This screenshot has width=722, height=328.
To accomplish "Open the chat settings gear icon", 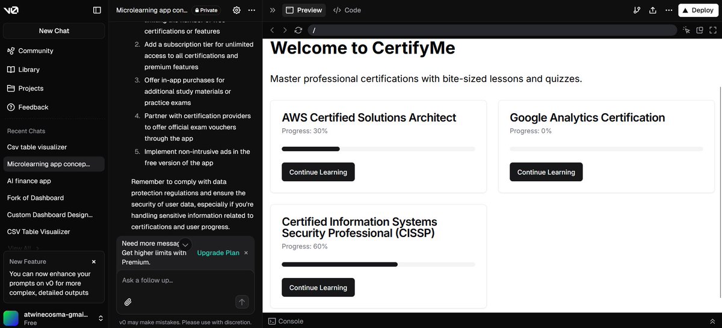I will click(236, 10).
